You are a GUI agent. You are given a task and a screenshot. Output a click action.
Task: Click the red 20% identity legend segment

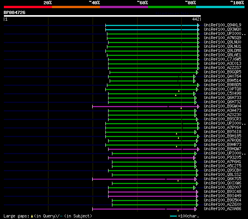click(28, 7)
